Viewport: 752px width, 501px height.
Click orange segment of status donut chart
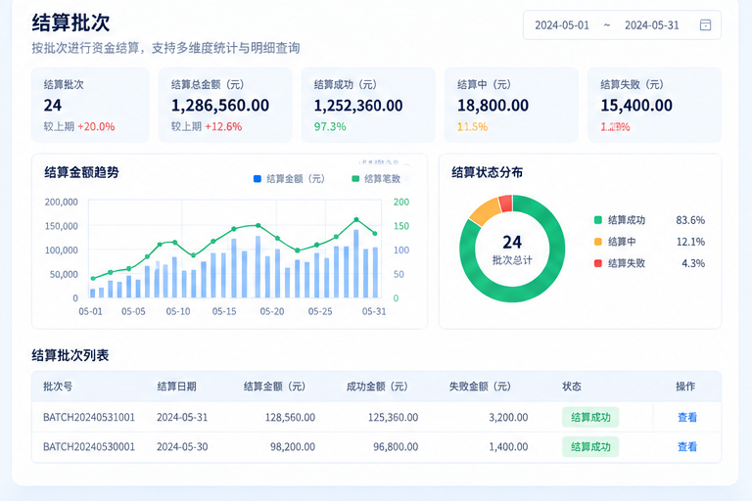(x=486, y=211)
